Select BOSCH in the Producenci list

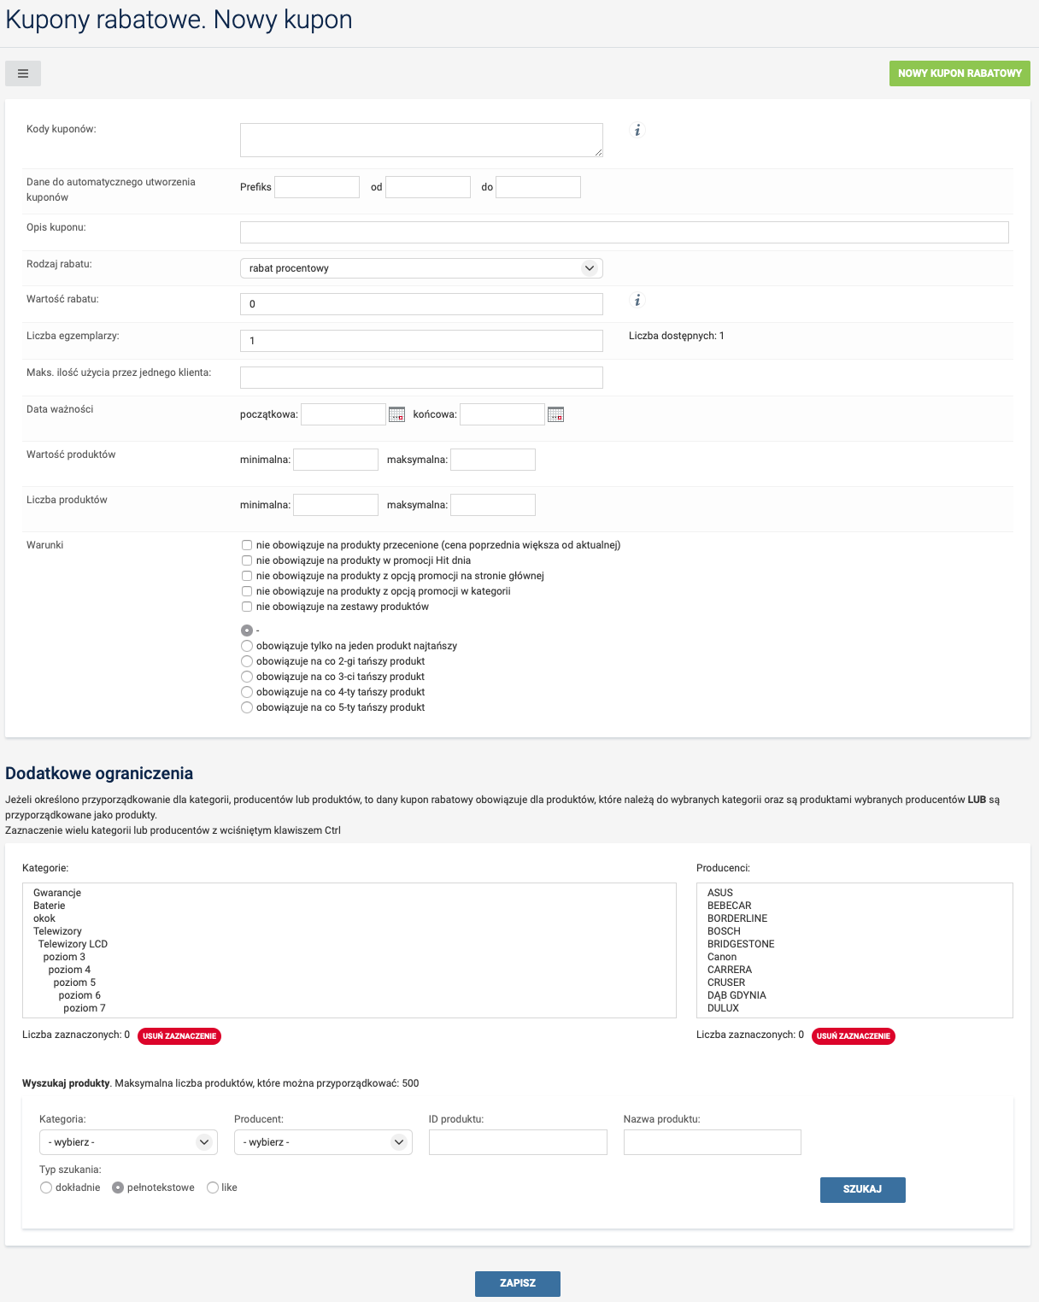coord(724,931)
